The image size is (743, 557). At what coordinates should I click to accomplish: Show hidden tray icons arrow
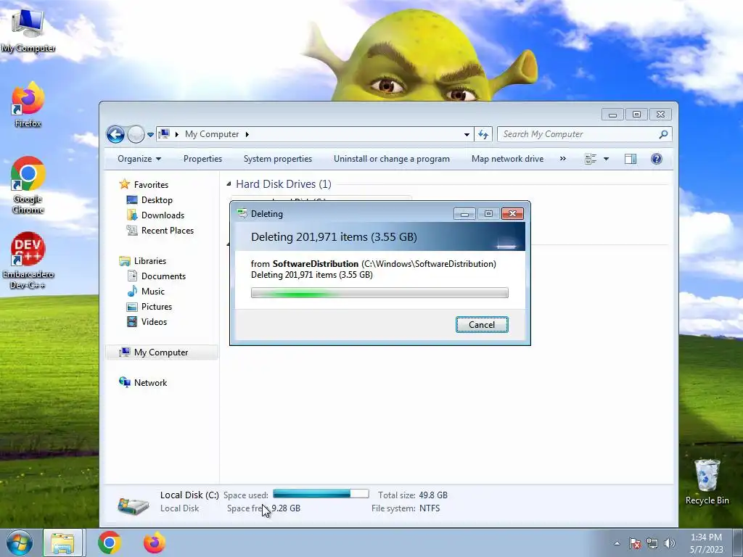coord(617,543)
